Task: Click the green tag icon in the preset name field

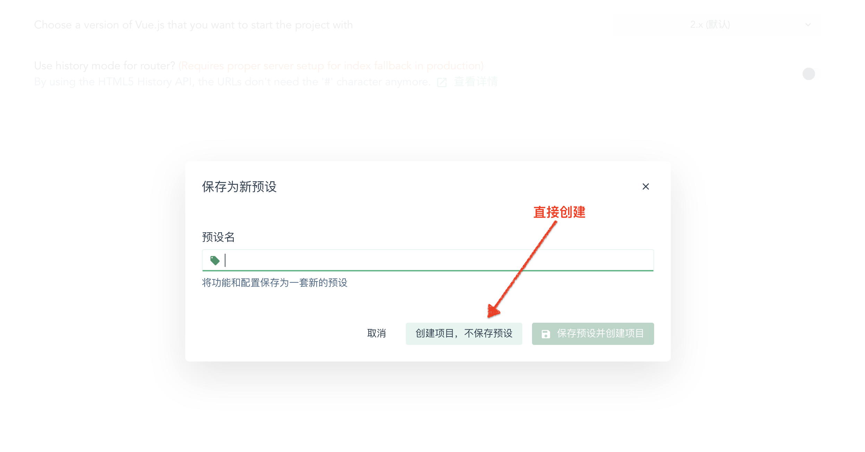Action: click(x=215, y=260)
